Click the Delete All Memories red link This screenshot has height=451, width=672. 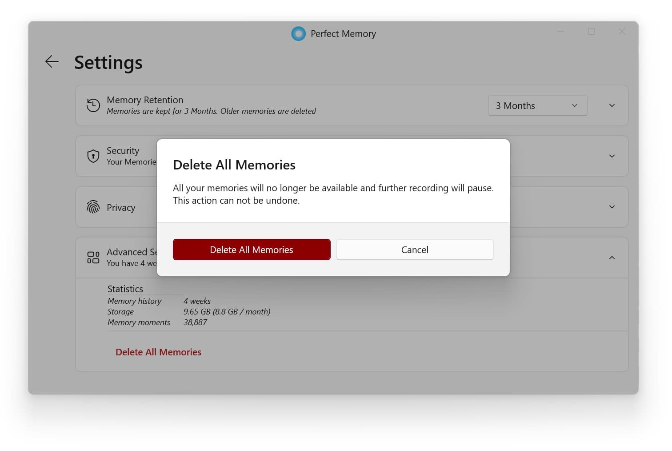(158, 352)
